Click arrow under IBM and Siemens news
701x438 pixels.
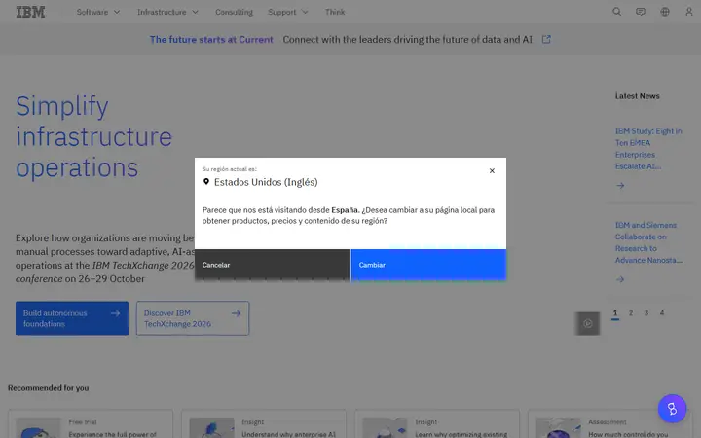(x=620, y=279)
